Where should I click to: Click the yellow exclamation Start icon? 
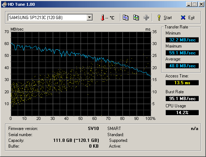[159, 18]
